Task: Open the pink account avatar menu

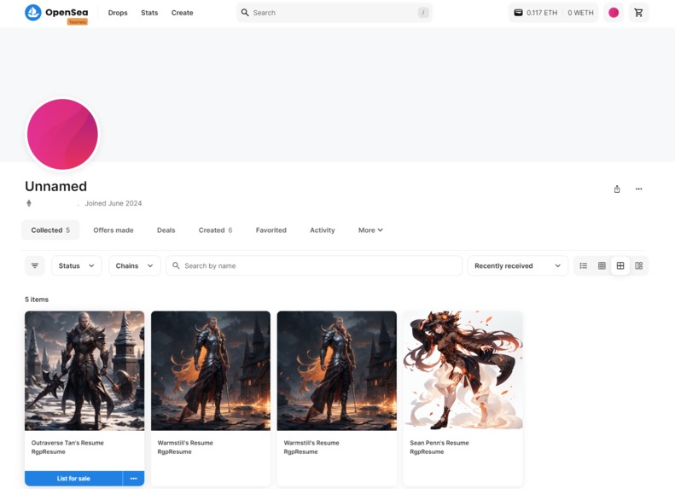Action: point(614,13)
